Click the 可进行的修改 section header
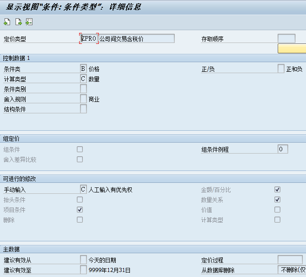The width and height of the screenshot is (306, 277). pos(153,179)
